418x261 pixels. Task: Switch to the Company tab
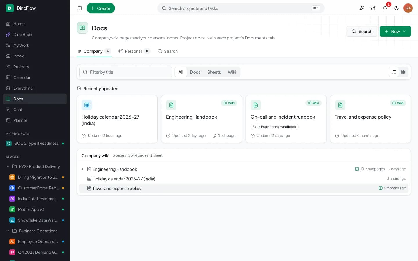pos(94,51)
